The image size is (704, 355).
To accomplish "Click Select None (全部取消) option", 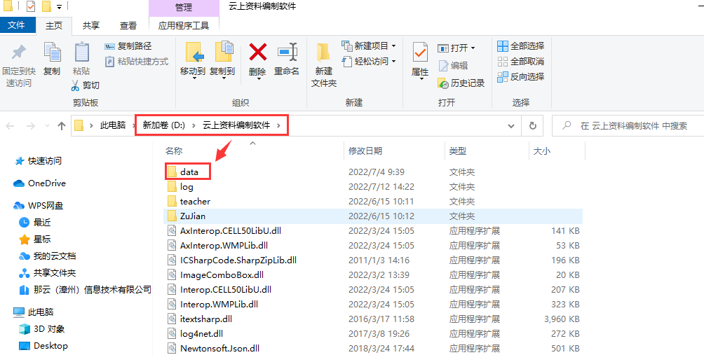I will pos(521,61).
